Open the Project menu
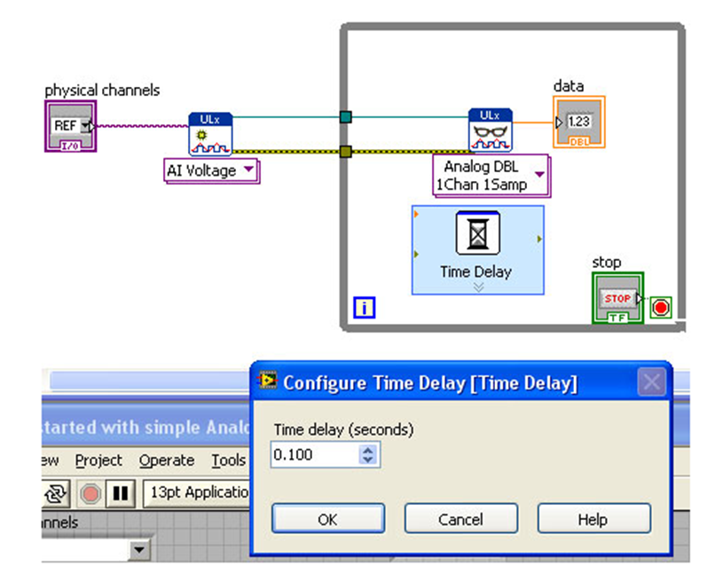The image size is (715, 575). point(98,461)
